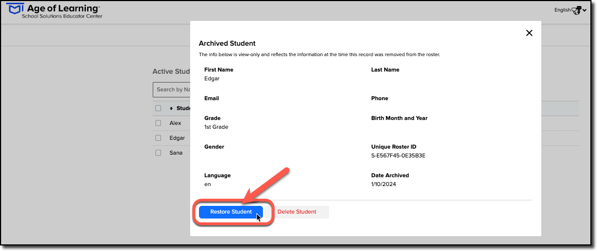
Task: Close the Archived Student dialog
Action: (529, 33)
